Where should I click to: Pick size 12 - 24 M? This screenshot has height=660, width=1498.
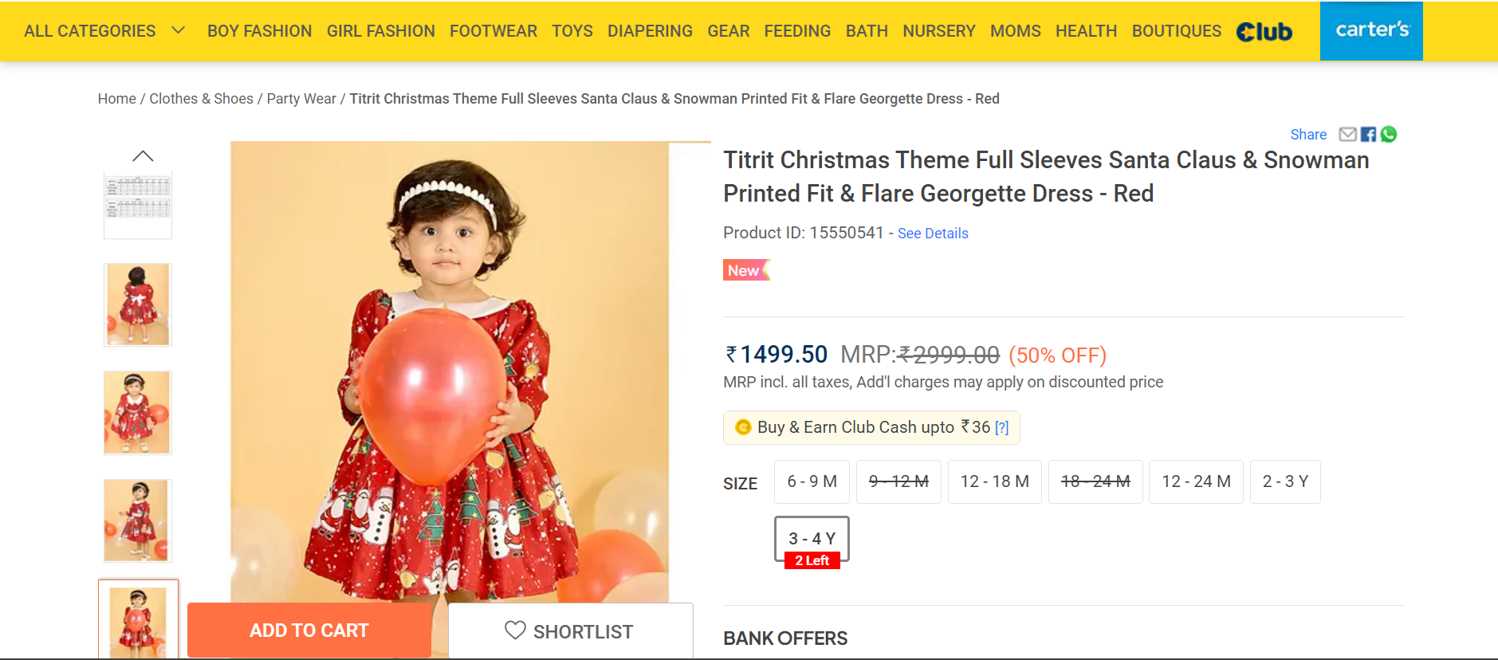(1196, 481)
